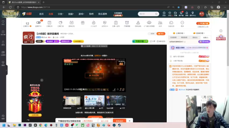Go to 首页 home in navigation
Screen dimensions: 229x128
pos(41,14)
